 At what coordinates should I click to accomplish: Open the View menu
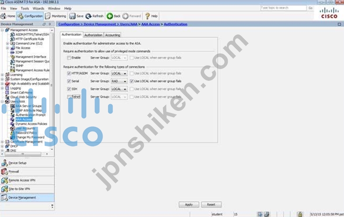point(14,8)
